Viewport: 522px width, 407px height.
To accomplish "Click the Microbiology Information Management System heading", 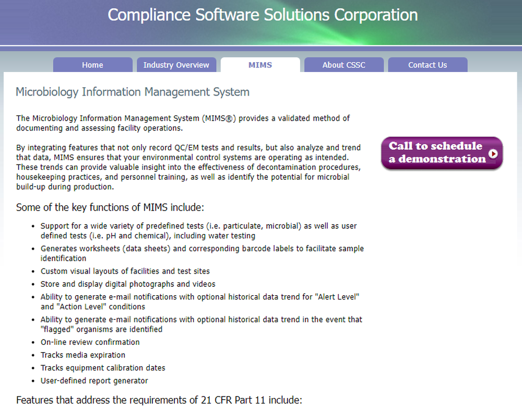I will (133, 91).
